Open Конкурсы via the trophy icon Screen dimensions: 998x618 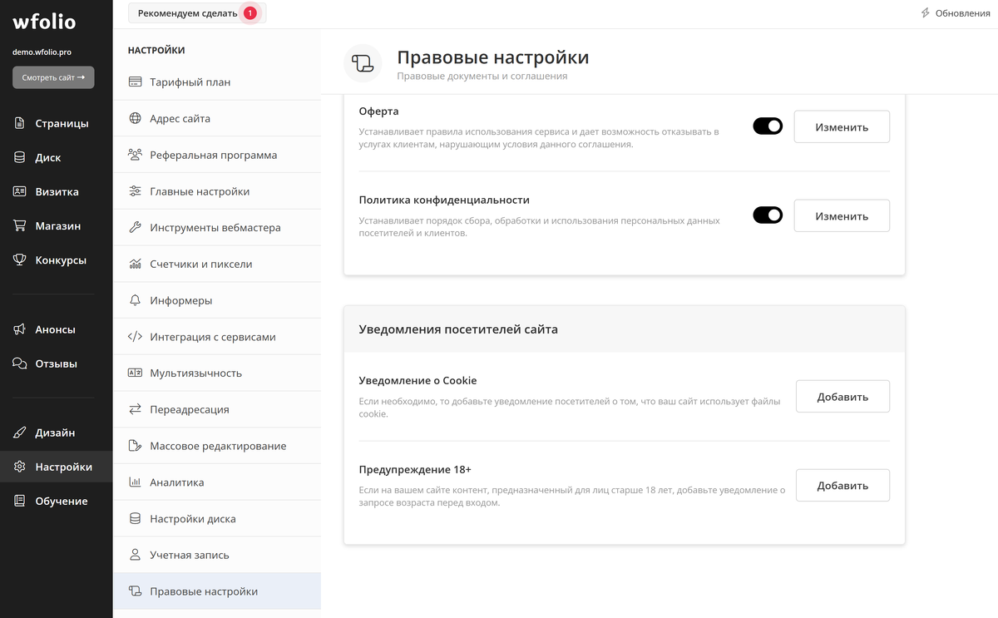(x=21, y=260)
